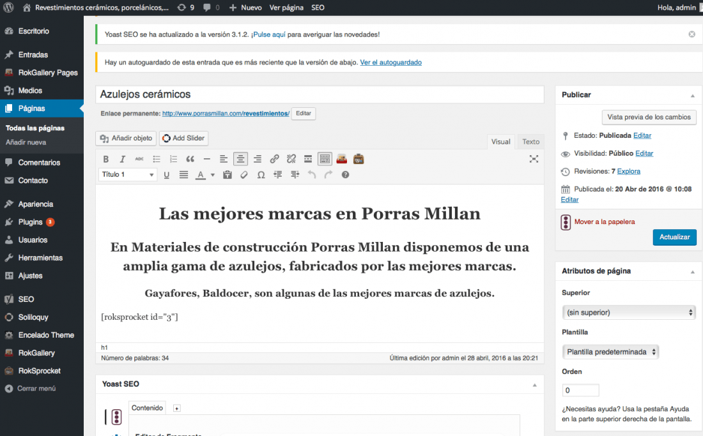The image size is (703, 436).
Task: Open the 9 pending updates icon
Action: pyautogui.click(x=185, y=8)
